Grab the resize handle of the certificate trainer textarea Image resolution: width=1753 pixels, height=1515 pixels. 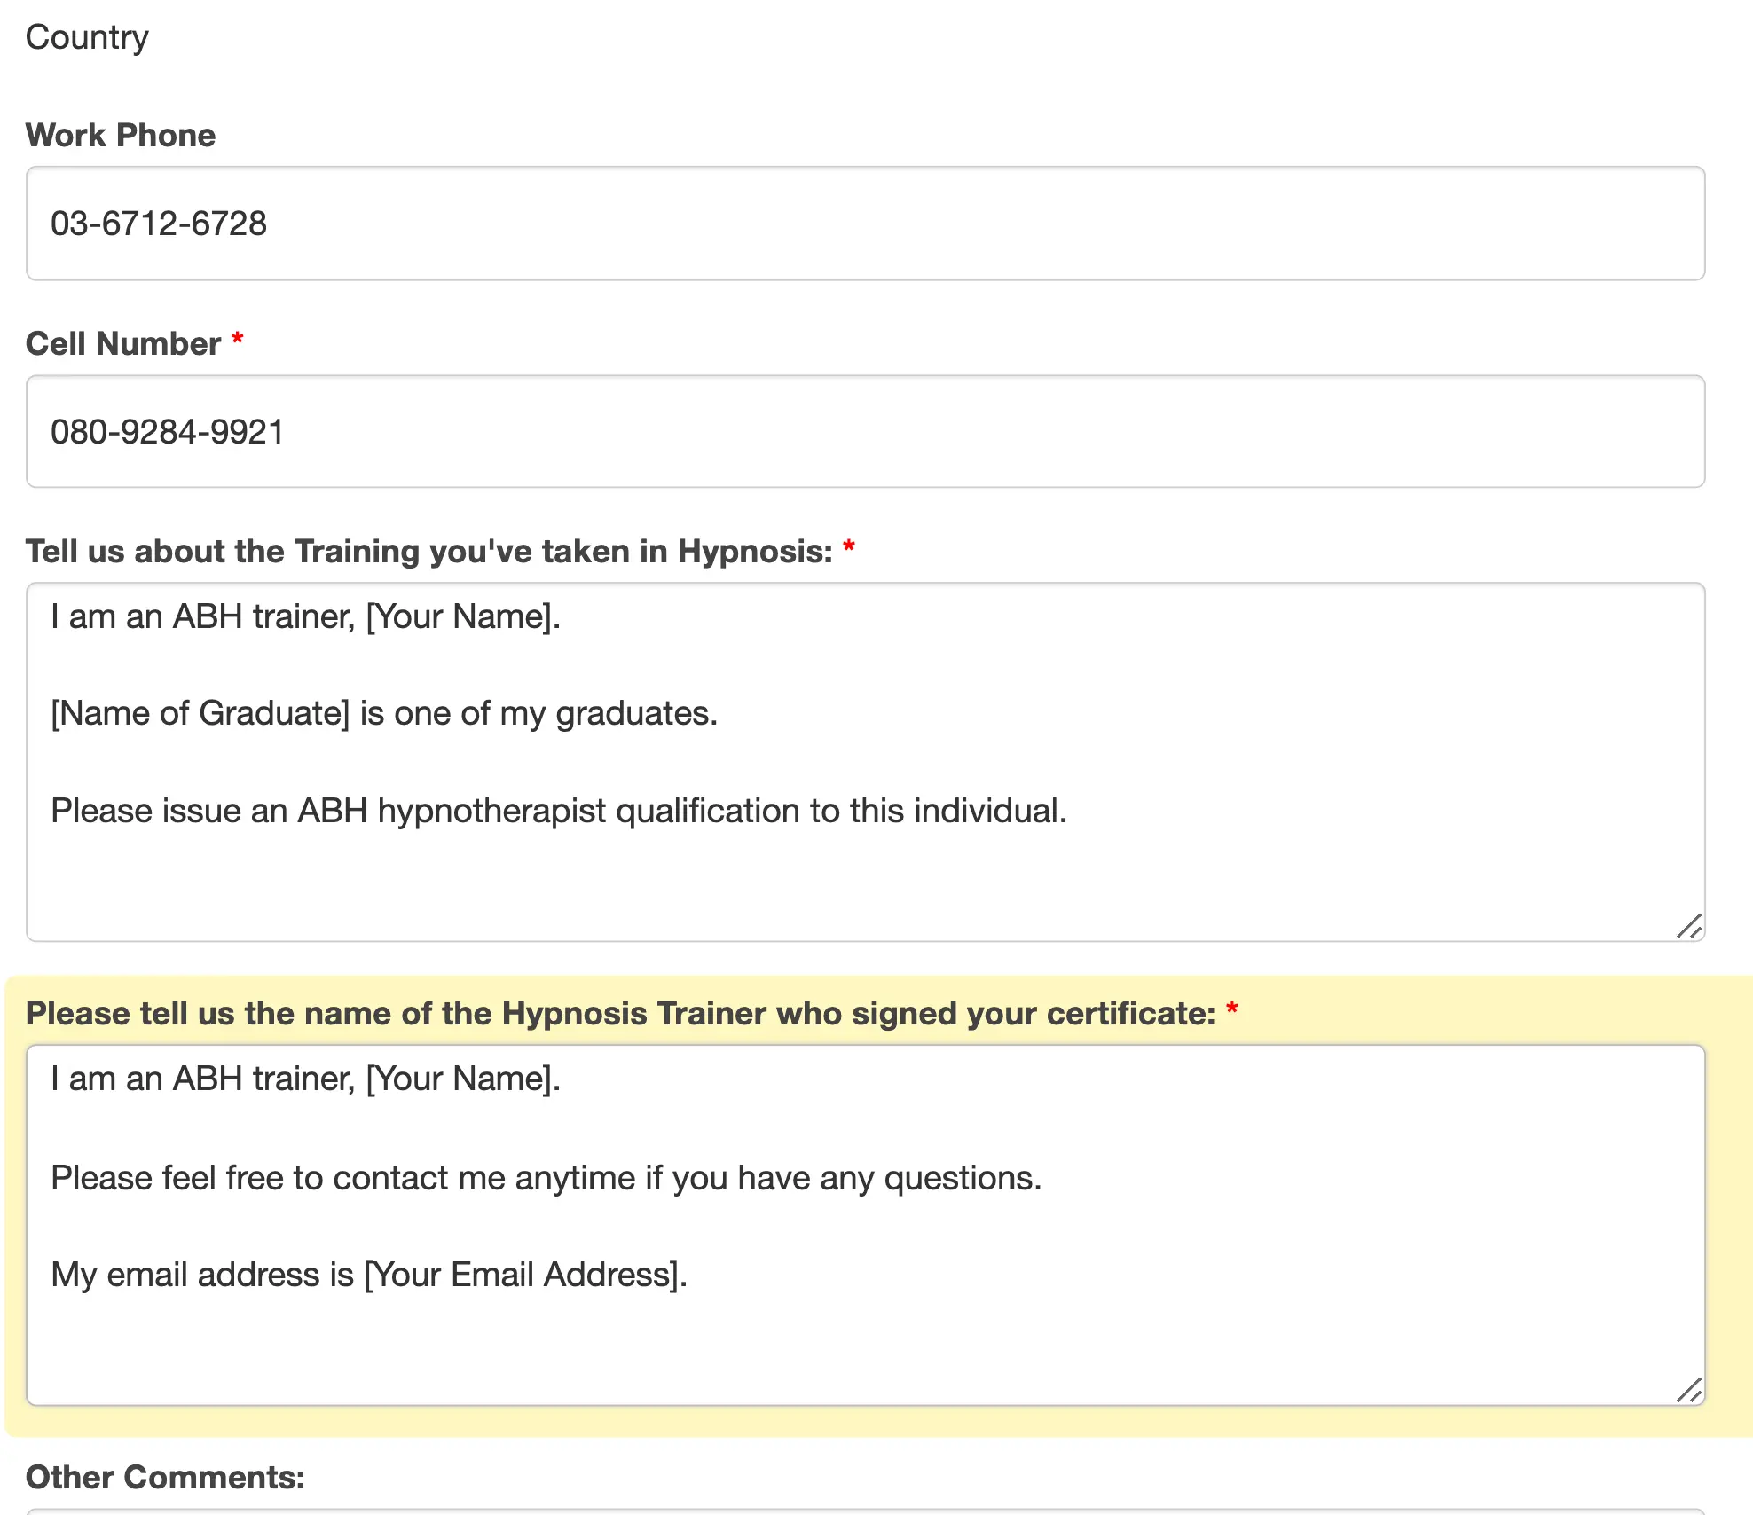click(1689, 1390)
